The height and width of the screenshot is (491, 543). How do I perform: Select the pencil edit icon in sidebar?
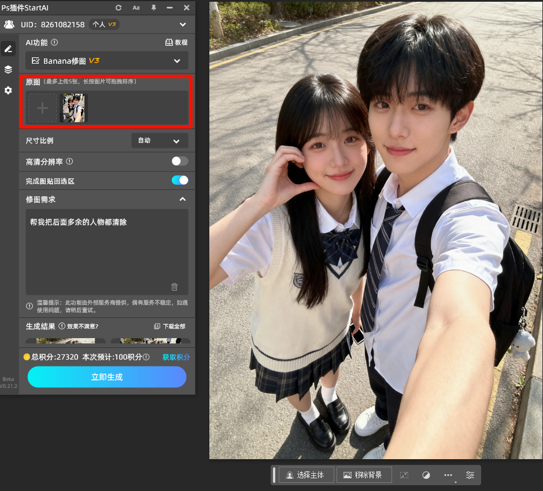click(x=8, y=49)
